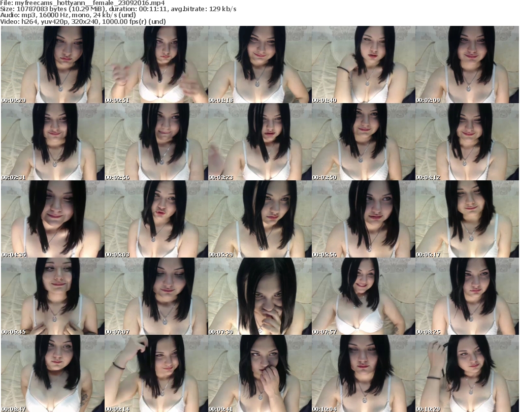Select the thumbnail stamped 00:01:40

364,65
